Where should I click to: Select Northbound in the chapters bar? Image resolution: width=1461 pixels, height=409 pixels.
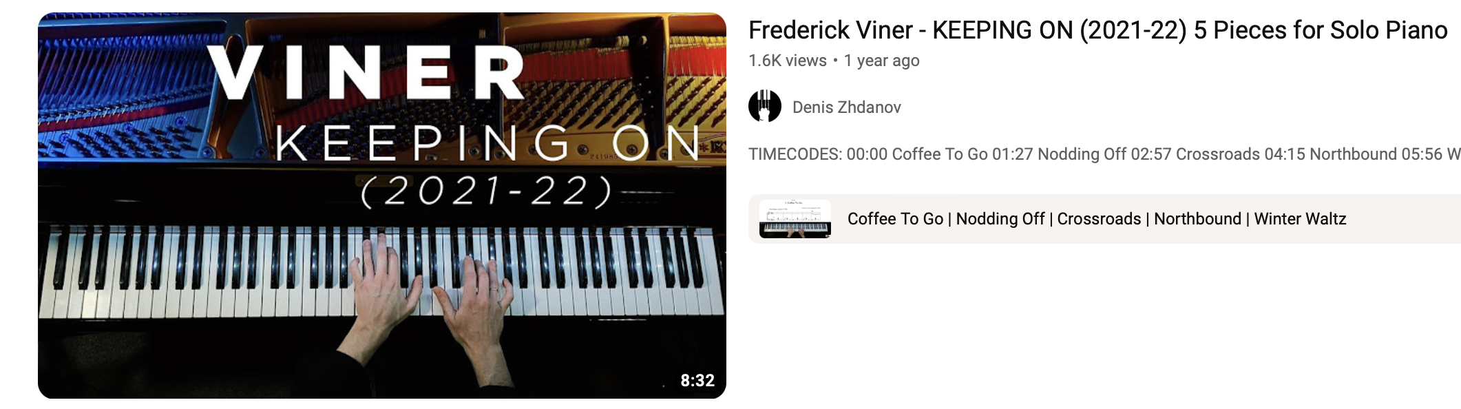[1197, 219]
